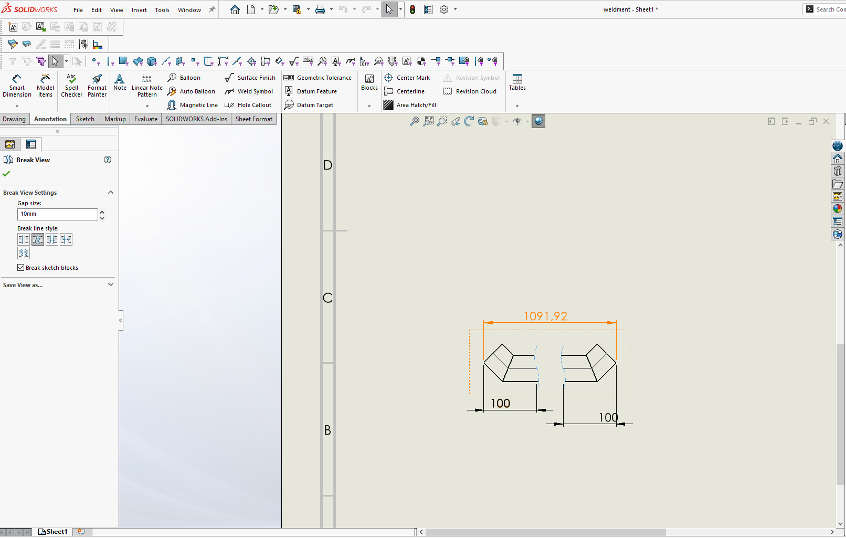The image size is (846, 538).
Task: Select the Smart Dimension tool
Action: coord(17,85)
